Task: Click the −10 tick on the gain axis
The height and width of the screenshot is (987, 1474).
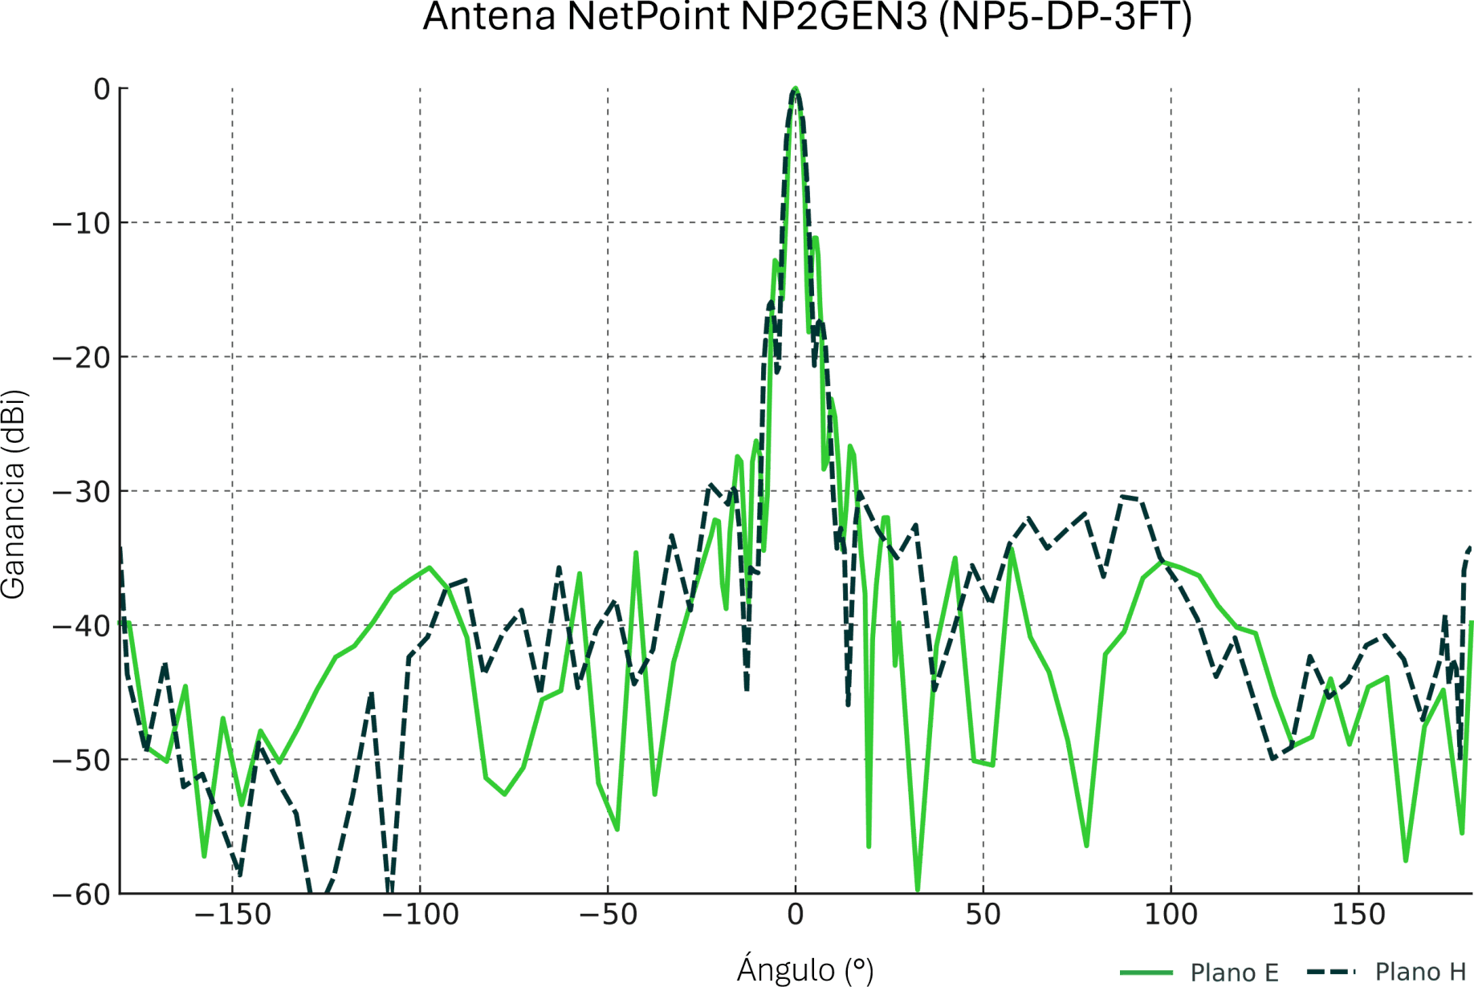Action: tap(81, 223)
